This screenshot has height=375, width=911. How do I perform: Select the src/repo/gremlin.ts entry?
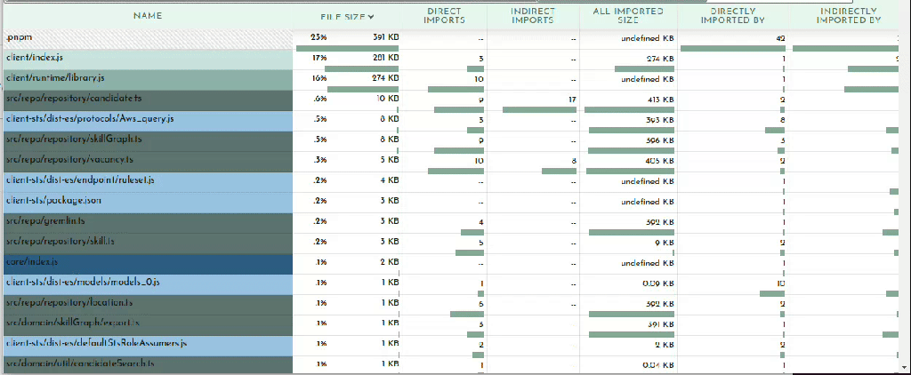click(147, 221)
